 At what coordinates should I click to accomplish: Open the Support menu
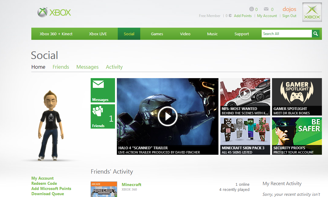pyautogui.click(x=242, y=34)
